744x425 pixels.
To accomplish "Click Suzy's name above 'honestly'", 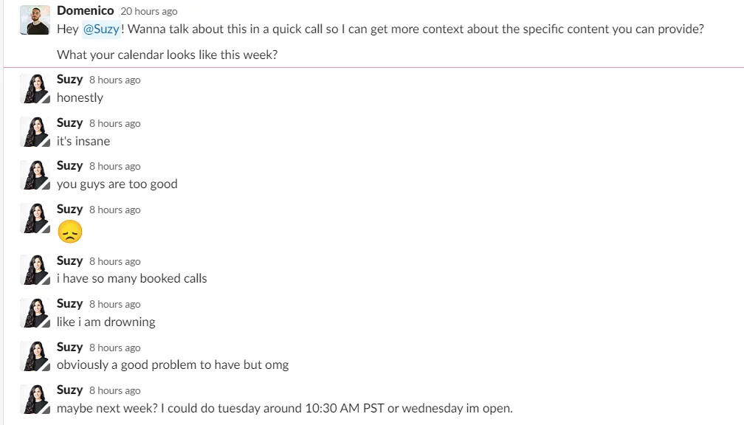I will point(69,79).
